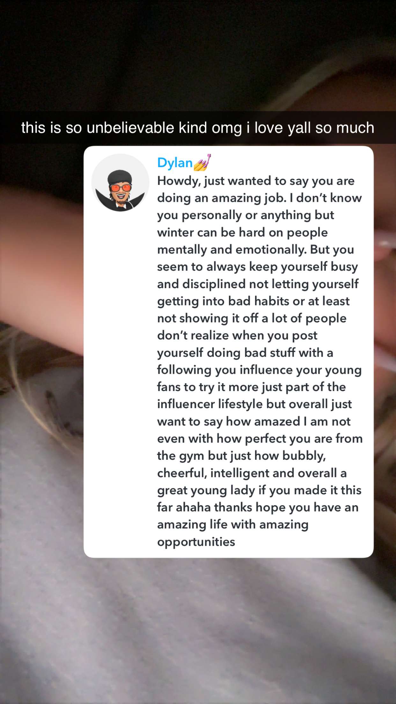396x704 pixels.
Task: Tap the dark background above the caption
Action: (x=198, y=54)
